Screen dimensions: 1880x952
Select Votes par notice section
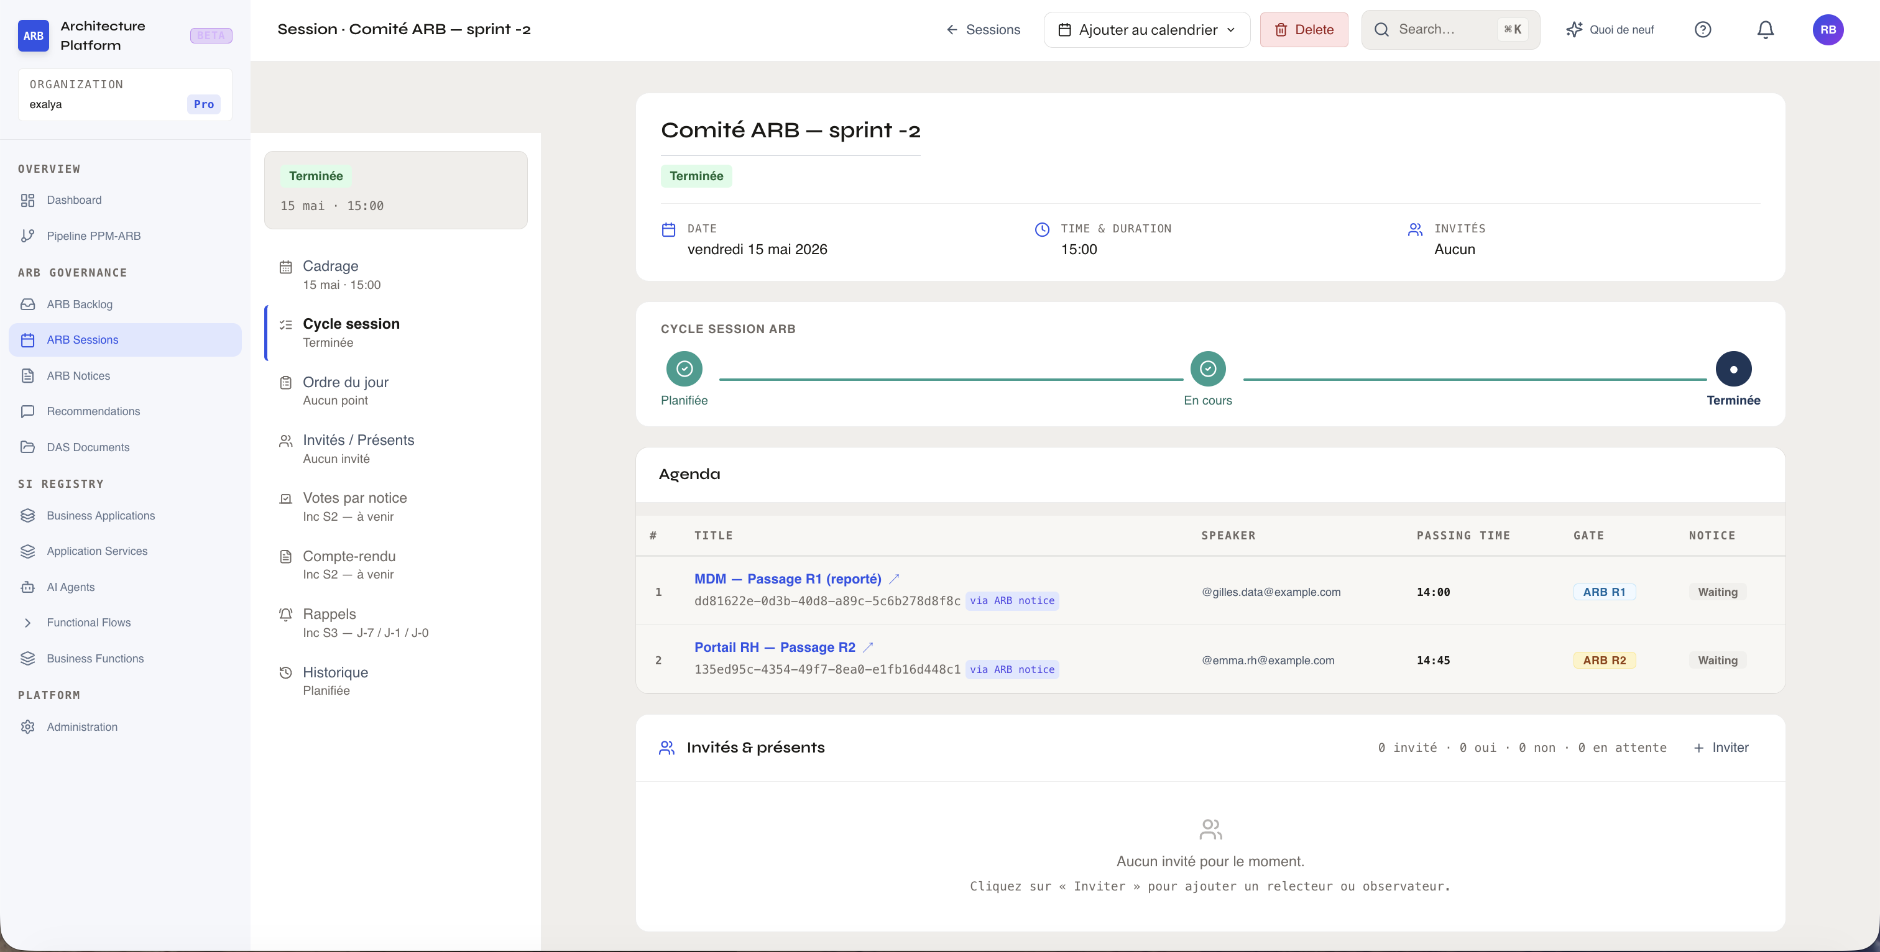tap(395, 507)
